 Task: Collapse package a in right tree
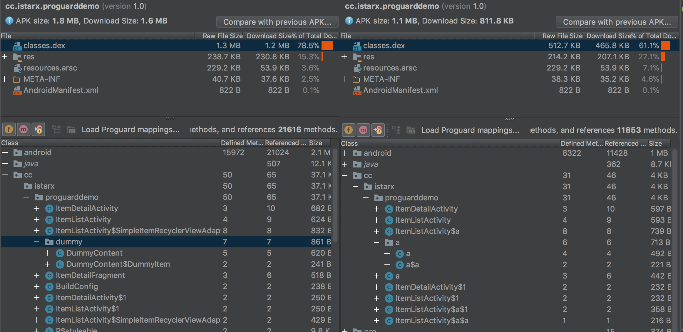point(376,242)
